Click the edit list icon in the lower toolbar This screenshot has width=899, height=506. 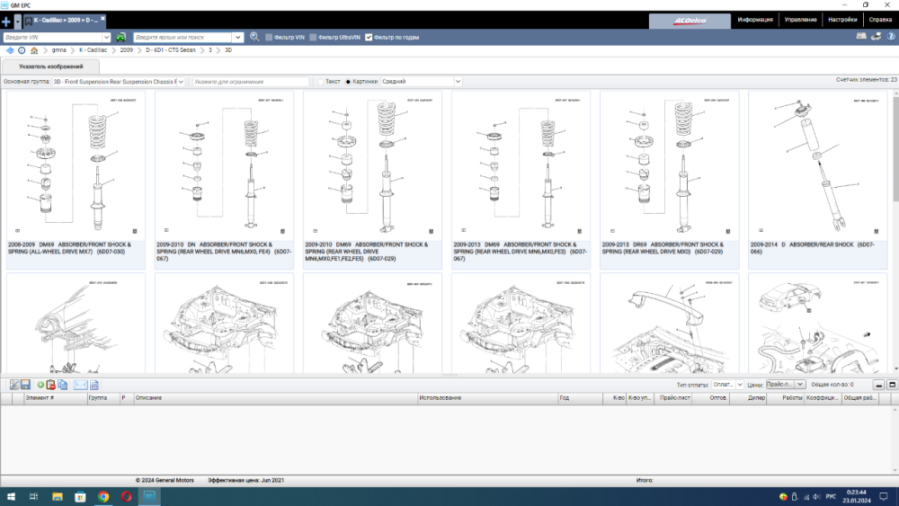pos(14,385)
